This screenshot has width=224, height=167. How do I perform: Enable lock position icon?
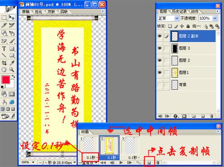coord(182,26)
